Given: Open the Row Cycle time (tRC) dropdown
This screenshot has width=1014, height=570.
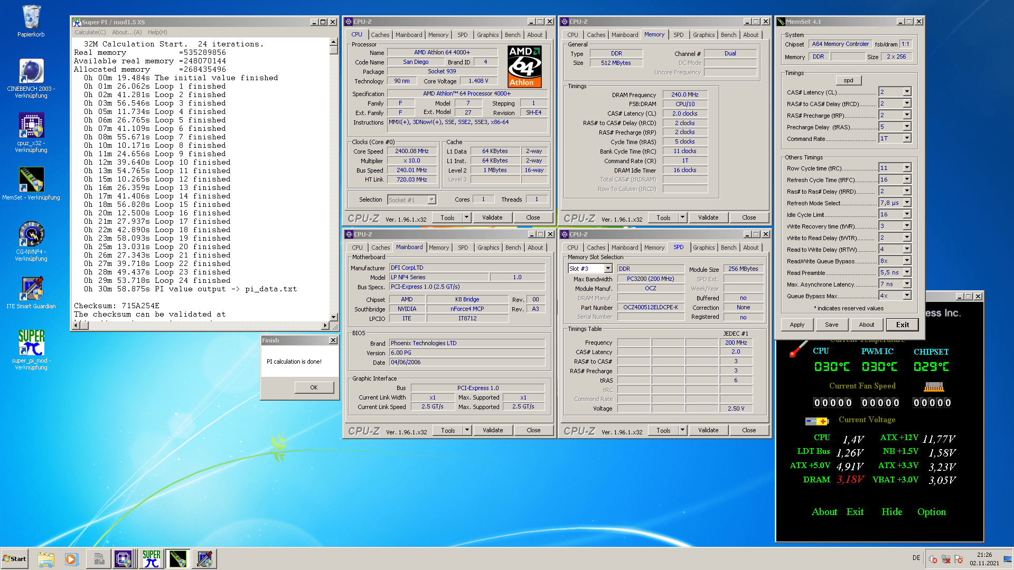Looking at the screenshot, I should click(907, 167).
